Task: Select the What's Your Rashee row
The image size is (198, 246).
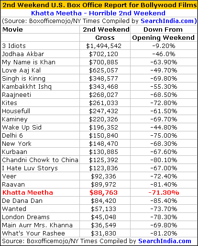Action: (99, 234)
